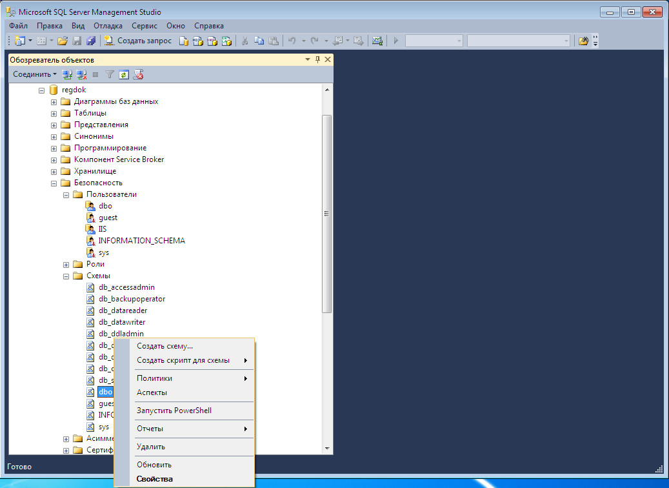The height and width of the screenshot is (488, 669).
Task: Click the Find in Files binoculars icon
Action: pyautogui.click(x=583, y=41)
